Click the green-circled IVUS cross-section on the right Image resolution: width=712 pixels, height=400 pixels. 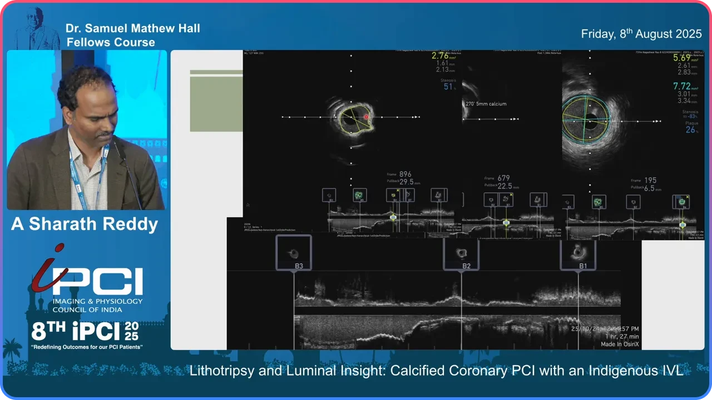585,118
